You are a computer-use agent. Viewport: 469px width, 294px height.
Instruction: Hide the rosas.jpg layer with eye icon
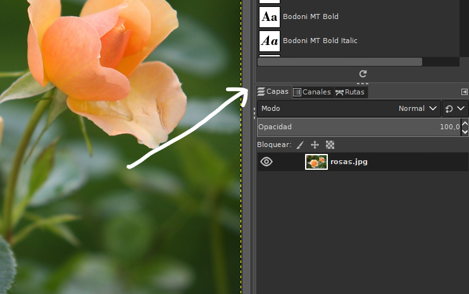point(266,162)
